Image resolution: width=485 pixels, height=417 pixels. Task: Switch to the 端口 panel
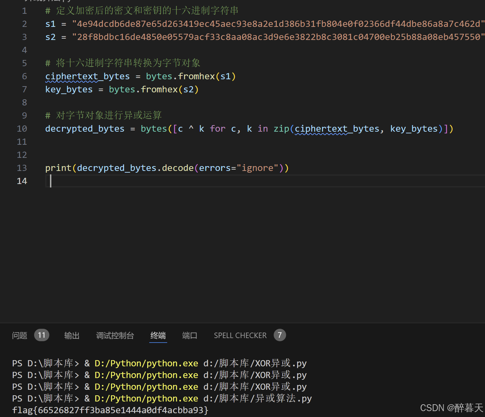pos(189,335)
